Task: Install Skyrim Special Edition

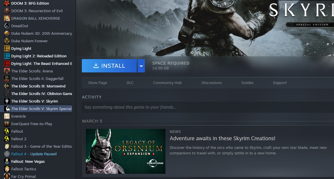Action: tap(109, 66)
